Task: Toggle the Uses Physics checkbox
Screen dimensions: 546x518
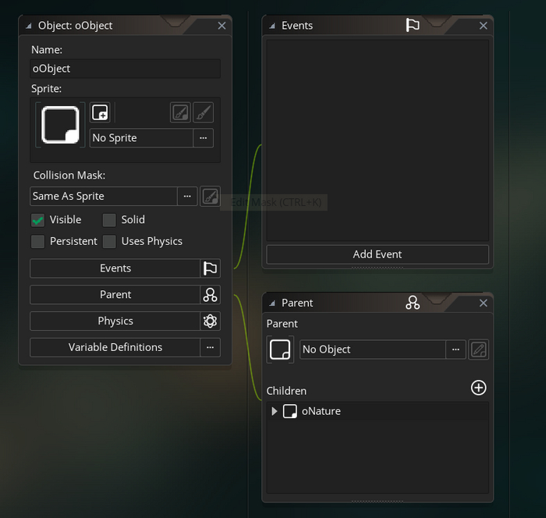Action: coord(109,242)
